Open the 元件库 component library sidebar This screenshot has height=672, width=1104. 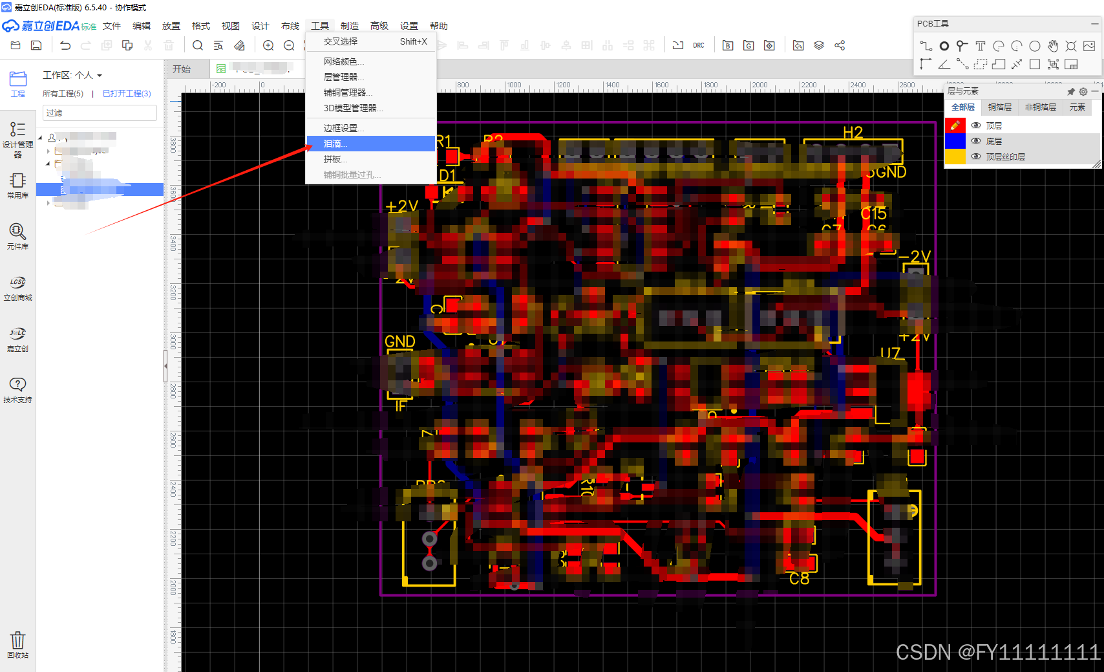pyautogui.click(x=17, y=236)
